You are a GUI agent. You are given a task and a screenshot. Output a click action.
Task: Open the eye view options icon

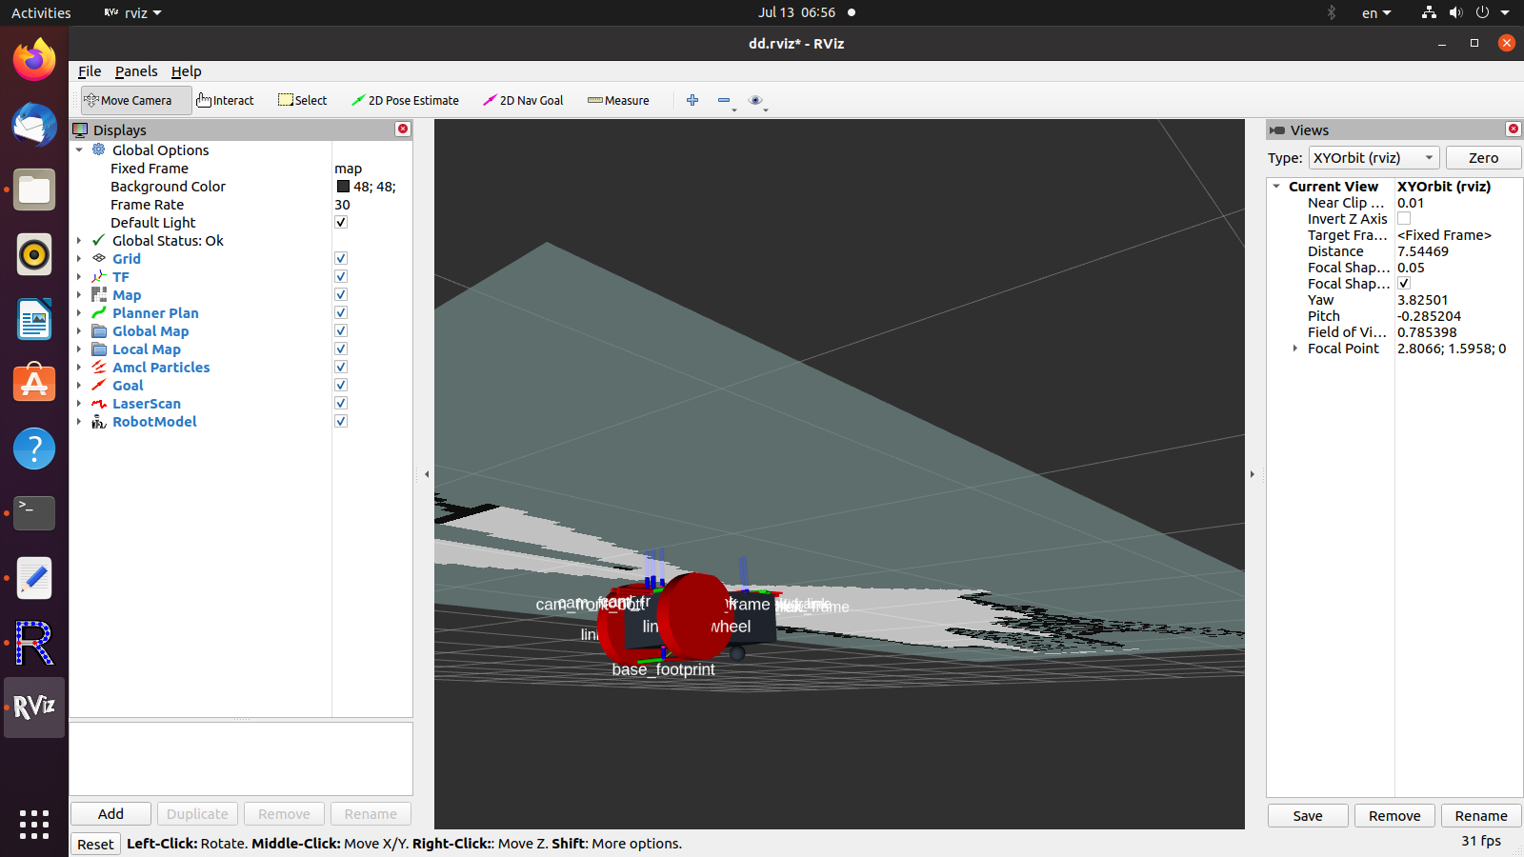pyautogui.click(x=755, y=100)
